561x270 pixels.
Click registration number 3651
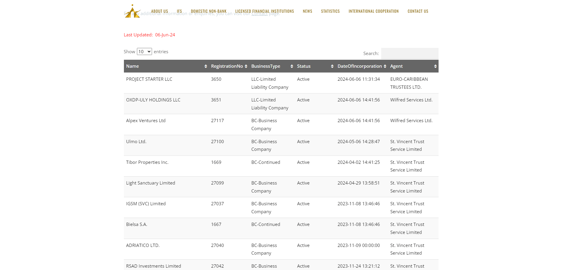216,100
